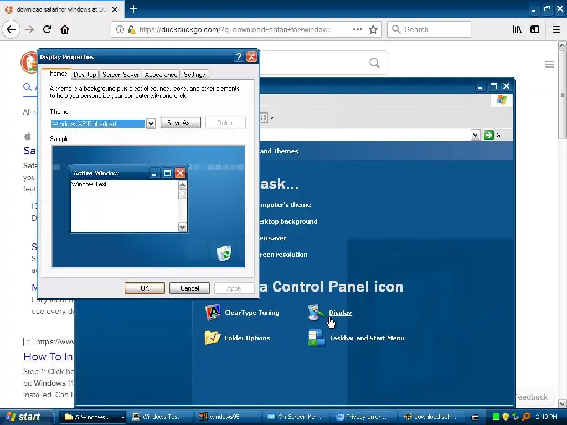Select the Windows XP Embedded theme field

98,123
